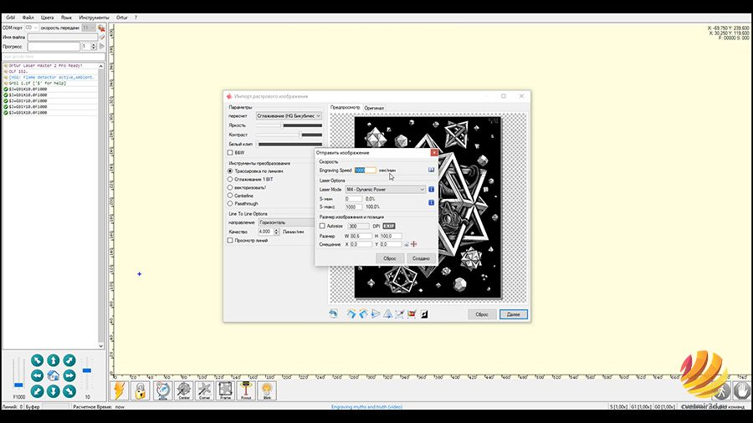The height and width of the screenshot is (423, 753).
Task: Enable the Autosize checkbox
Action: 322,226
